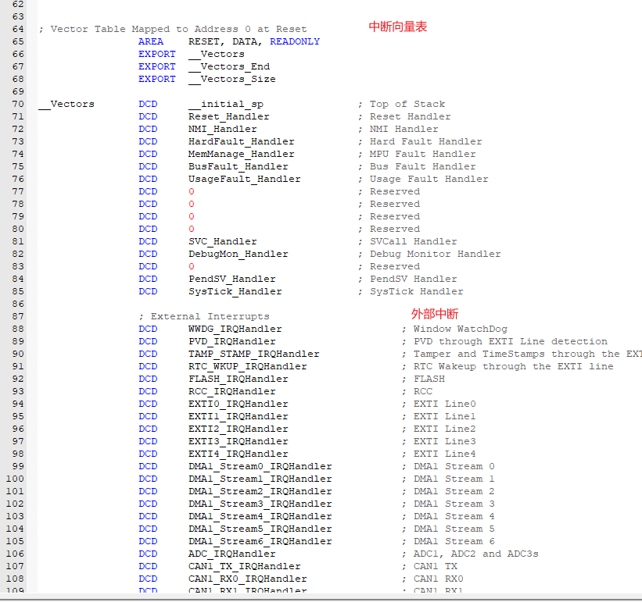Select TAMP_STAMP_IRQHandler text
642x602 pixels.
[x=254, y=354]
